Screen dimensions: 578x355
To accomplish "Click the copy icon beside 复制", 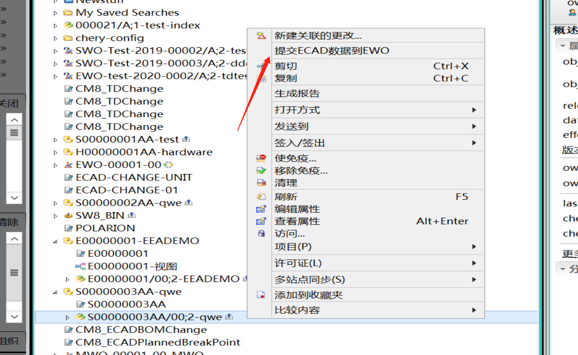I will pyautogui.click(x=261, y=78).
